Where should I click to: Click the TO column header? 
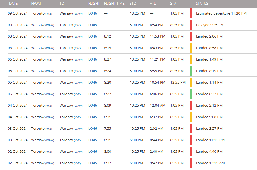[62, 4]
